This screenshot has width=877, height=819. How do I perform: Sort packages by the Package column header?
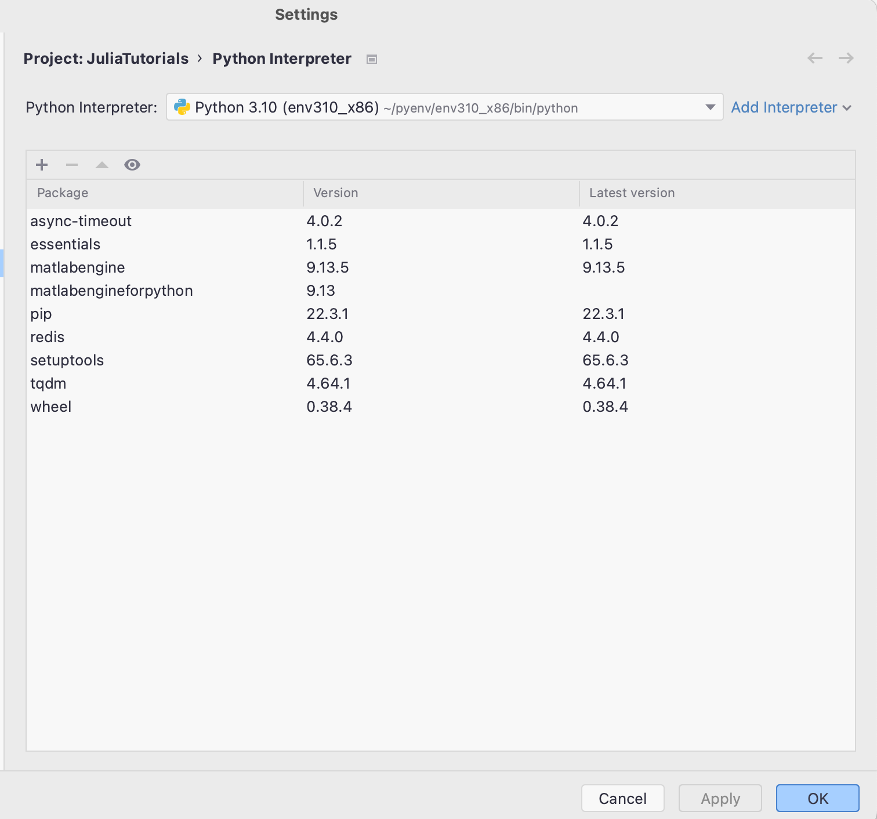click(x=62, y=193)
